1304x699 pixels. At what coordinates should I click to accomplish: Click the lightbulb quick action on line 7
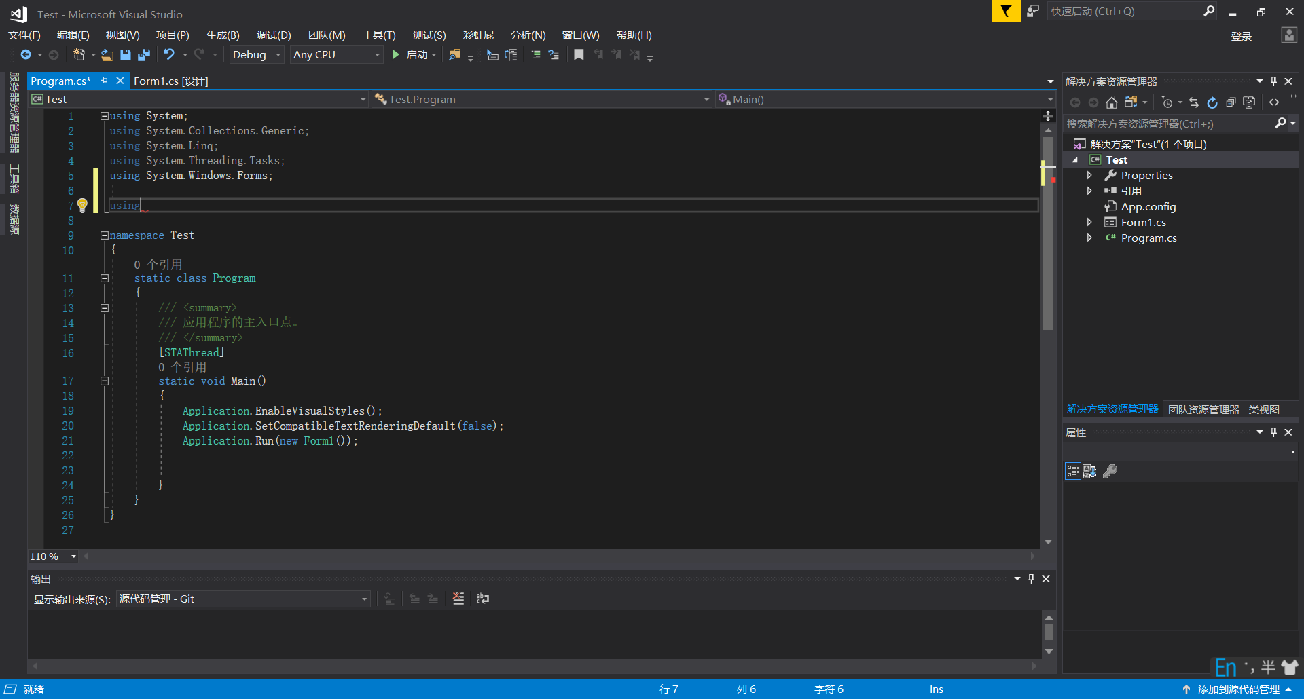pyautogui.click(x=82, y=205)
